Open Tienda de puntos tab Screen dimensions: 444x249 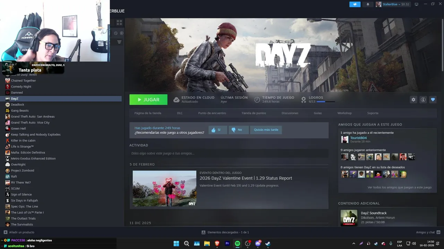254,113
